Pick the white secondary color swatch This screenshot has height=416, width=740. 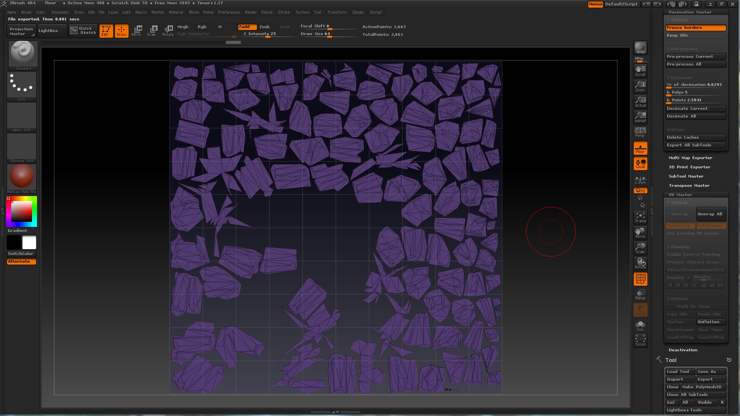29,242
